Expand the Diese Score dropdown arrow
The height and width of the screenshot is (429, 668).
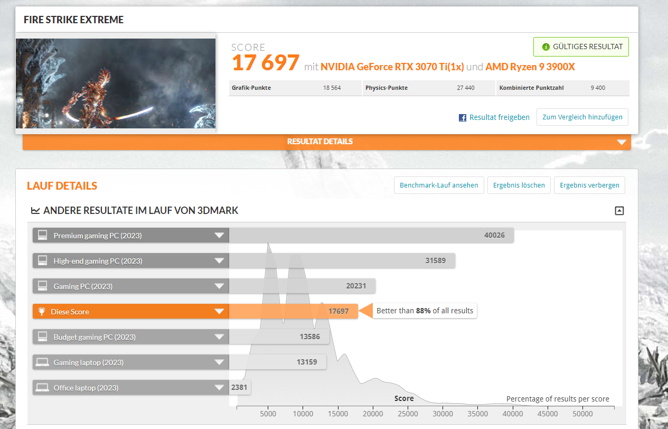[219, 312]
